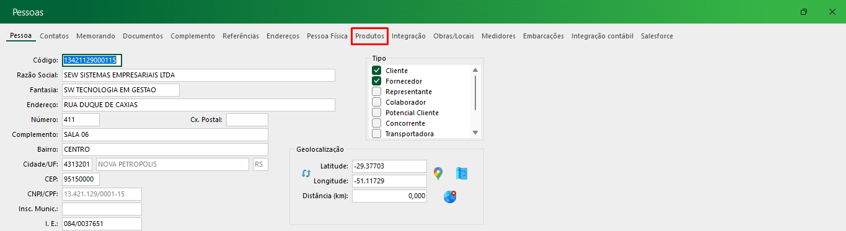
Task: Click the Distância (km) field
Action: (x=389, y=196)
